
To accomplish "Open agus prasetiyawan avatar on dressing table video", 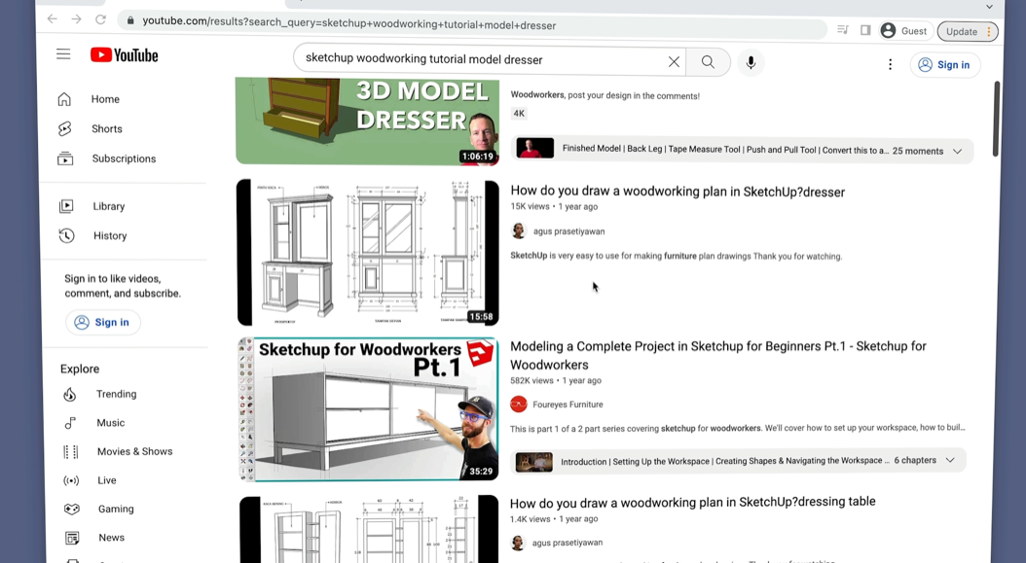I will [x=518, y=542].
